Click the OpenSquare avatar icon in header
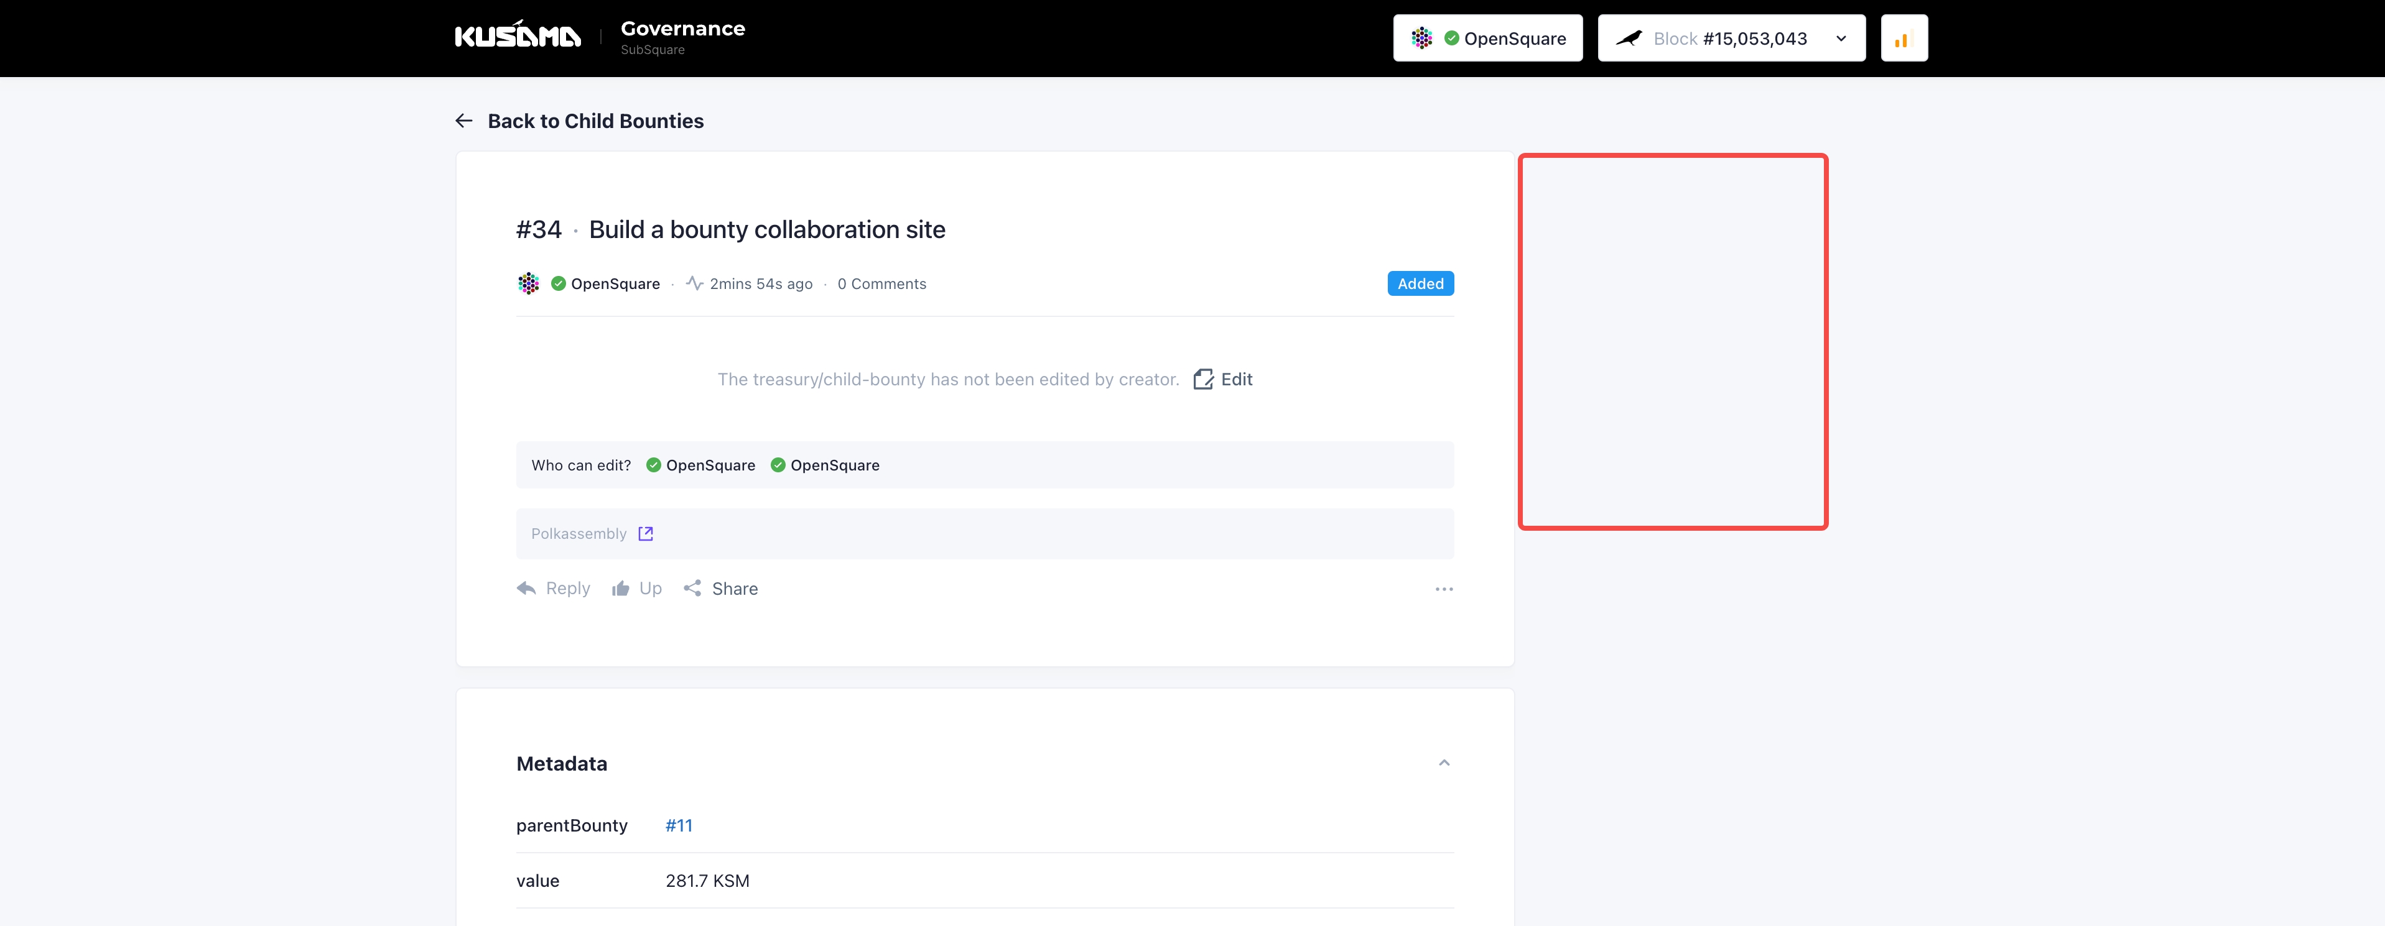Screen dimensions: 2385x926 click(1421, 38)
